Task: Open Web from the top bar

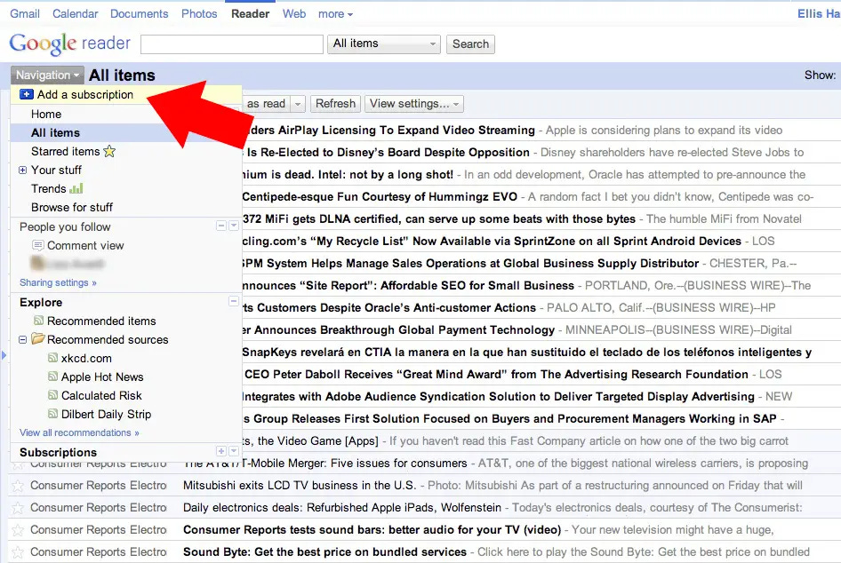Action: pyautogui.click(x=294, y=14)
